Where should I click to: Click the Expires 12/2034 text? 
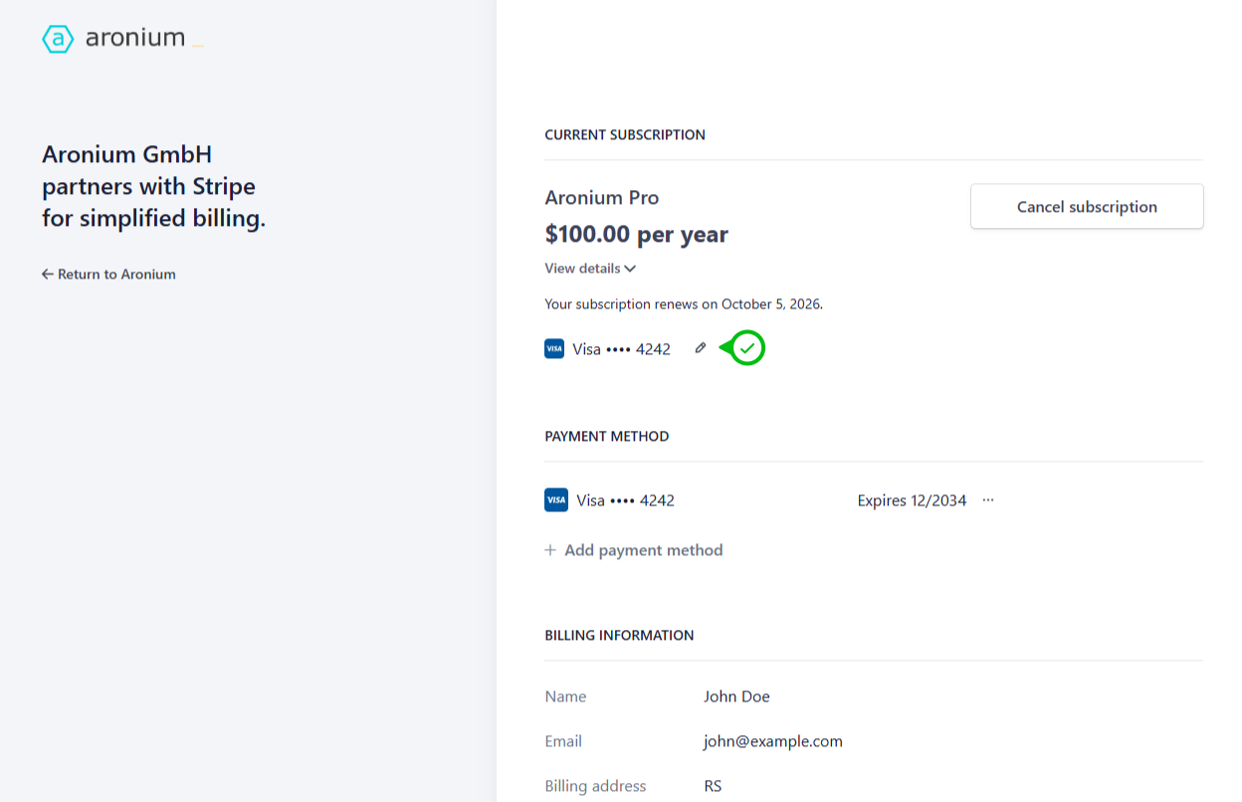pos(912,501)
